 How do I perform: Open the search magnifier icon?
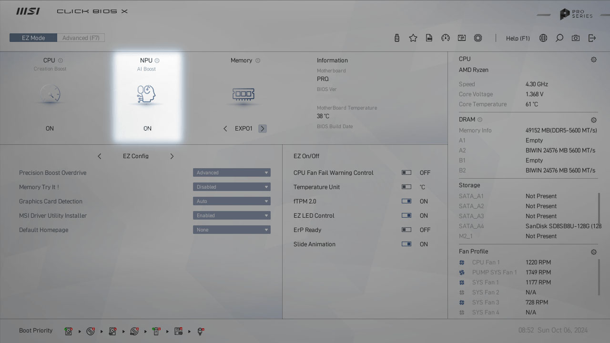coord(559,38)
